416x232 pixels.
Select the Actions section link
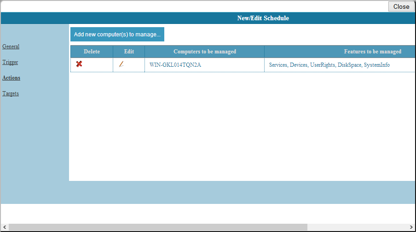point(11,78)
